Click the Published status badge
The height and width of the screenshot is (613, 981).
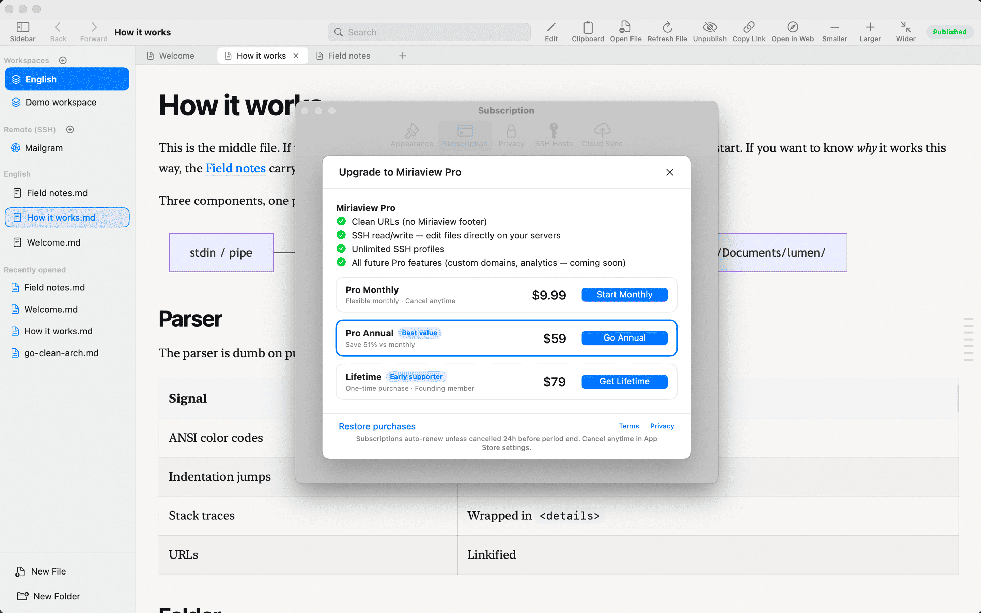[x=949, y=32]
